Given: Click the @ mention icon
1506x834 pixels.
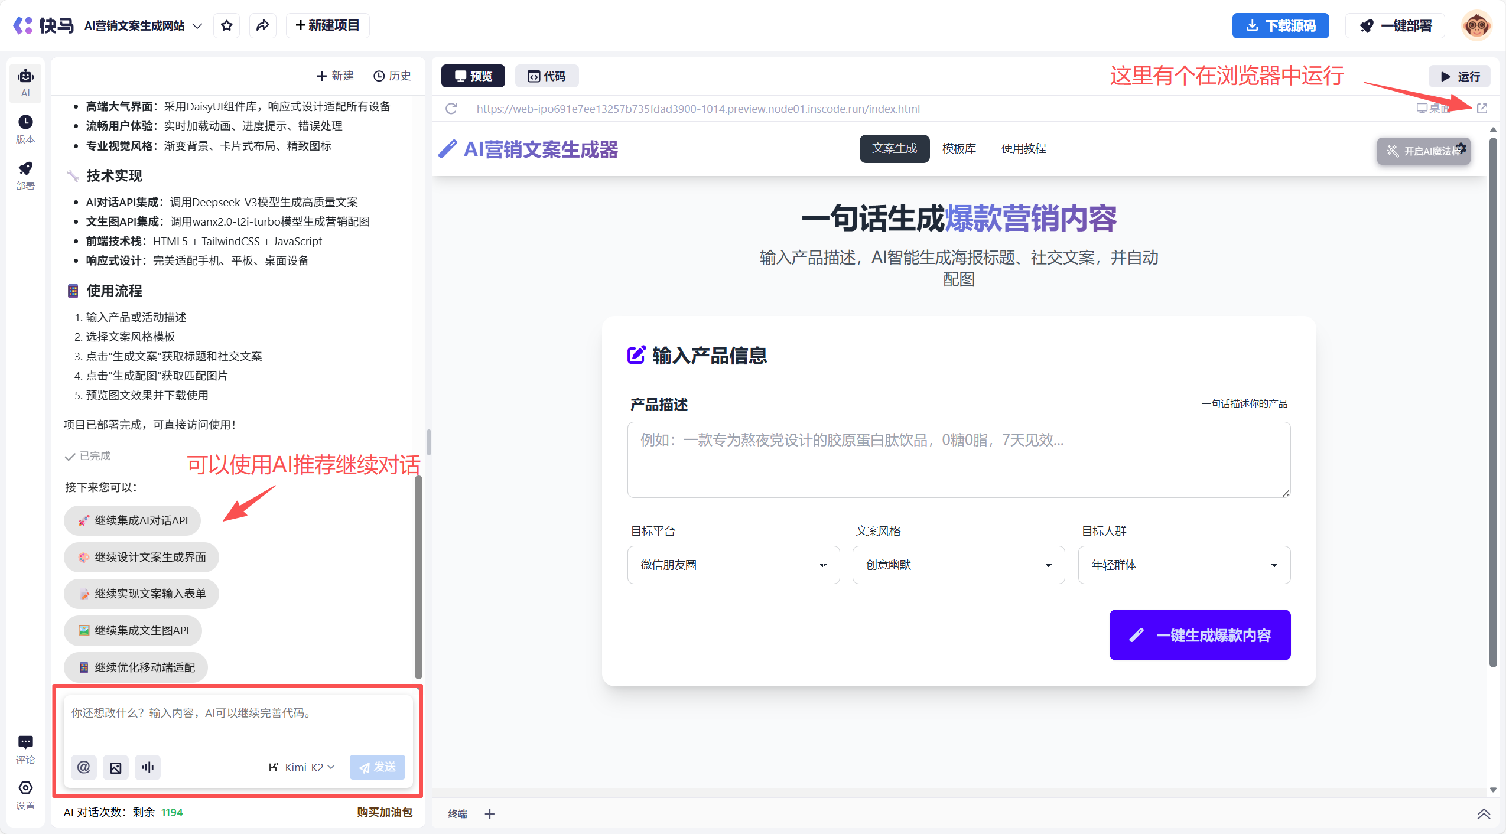Looking at the screenshot, I should tap(84, 767).
